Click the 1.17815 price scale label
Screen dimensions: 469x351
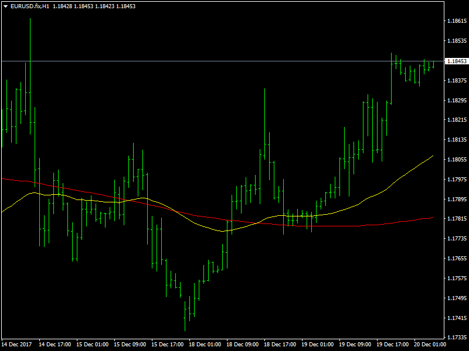(x=457, y=219)
